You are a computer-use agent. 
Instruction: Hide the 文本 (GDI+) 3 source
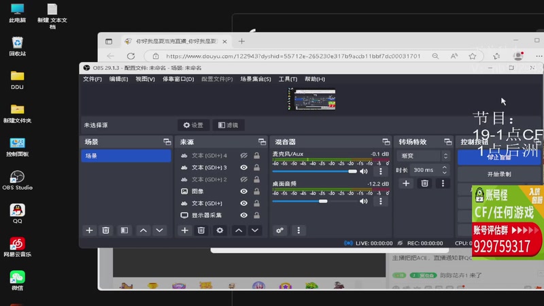coord(244,167)
